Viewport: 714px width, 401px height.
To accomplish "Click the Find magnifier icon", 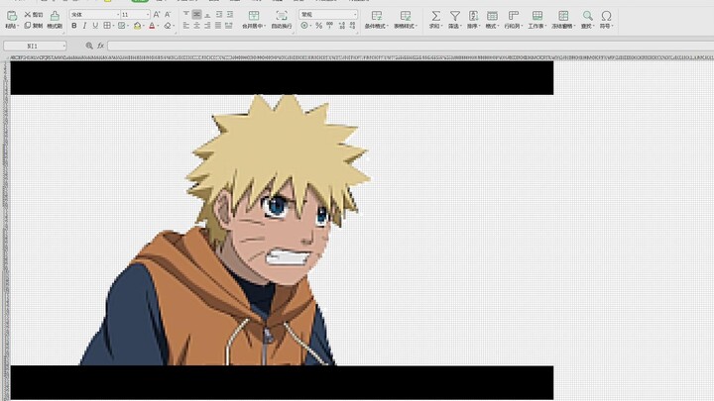I will click(587, 16).
